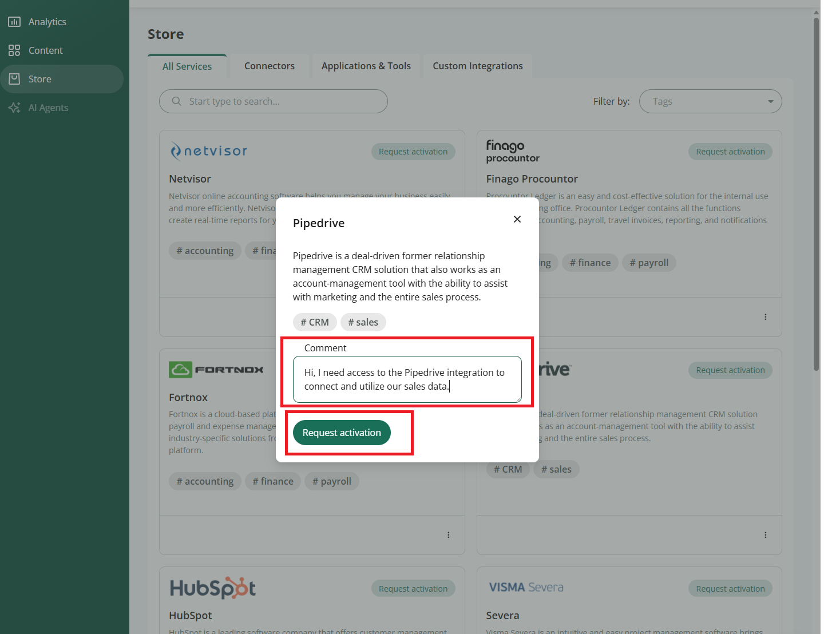Click the Finago Procountor card title
Viewport: 828px width, 634px height.
(532, 179)
